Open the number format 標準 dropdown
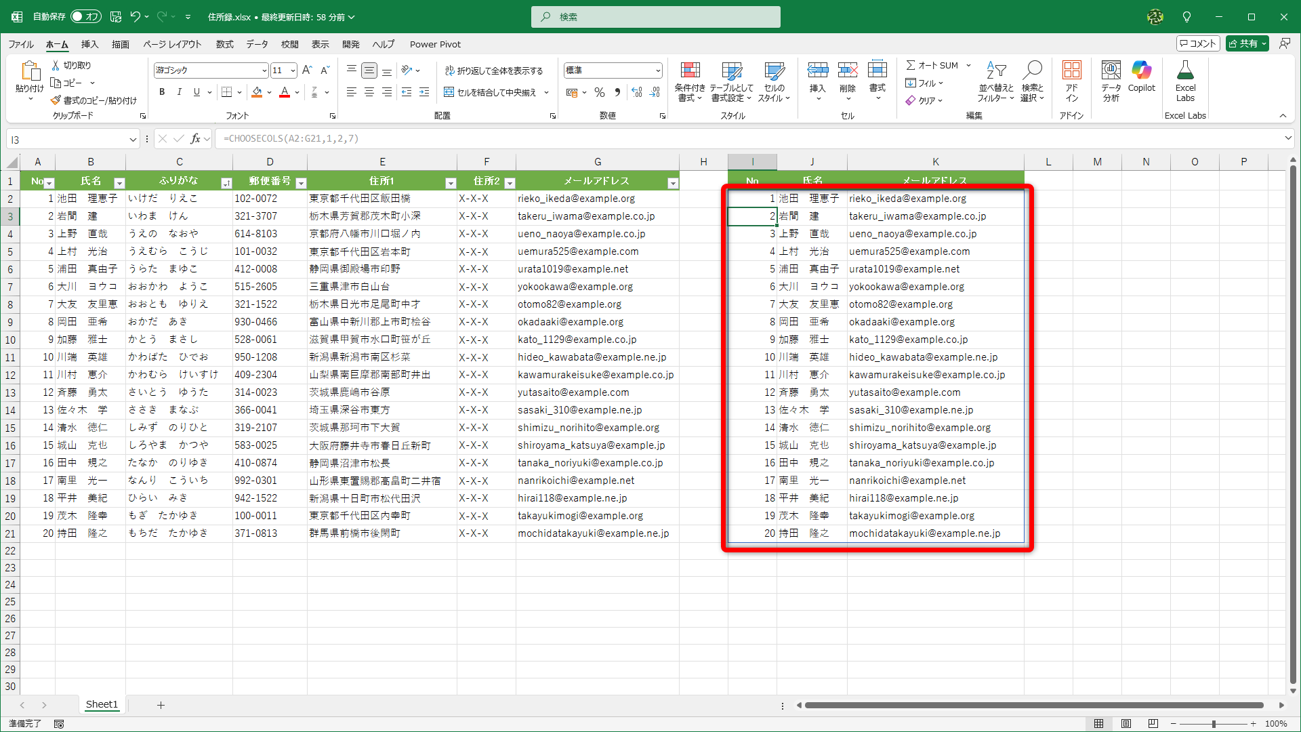Image resolution: width=1301 pixels, height=732 pixels. 657,70
